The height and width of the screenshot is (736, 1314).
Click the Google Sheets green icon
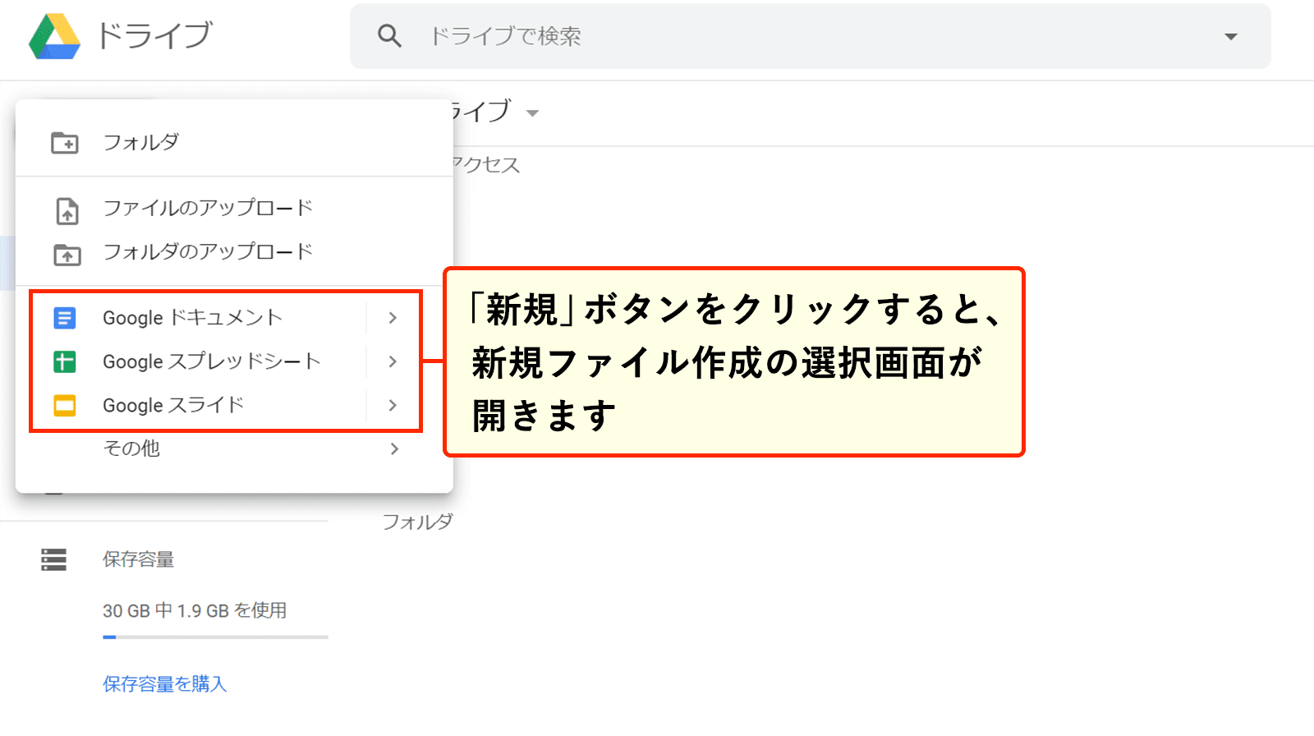[x=65, y=361]
